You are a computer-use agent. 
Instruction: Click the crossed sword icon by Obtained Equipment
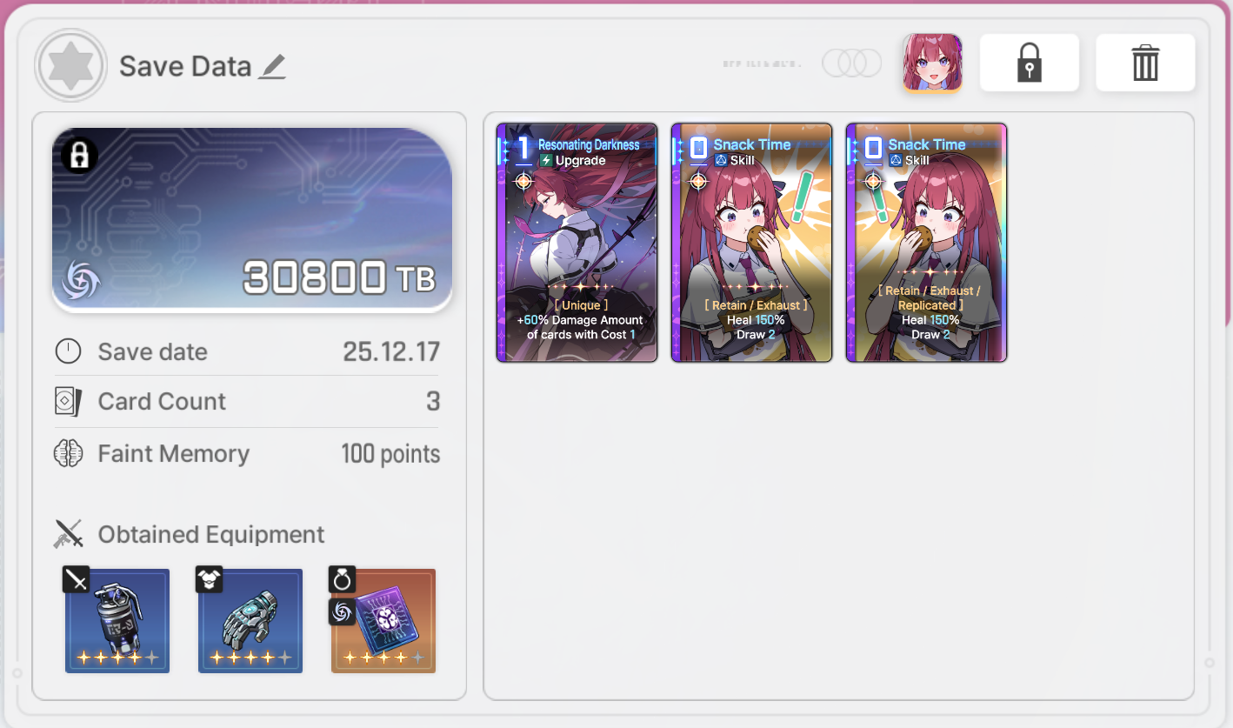68,534
